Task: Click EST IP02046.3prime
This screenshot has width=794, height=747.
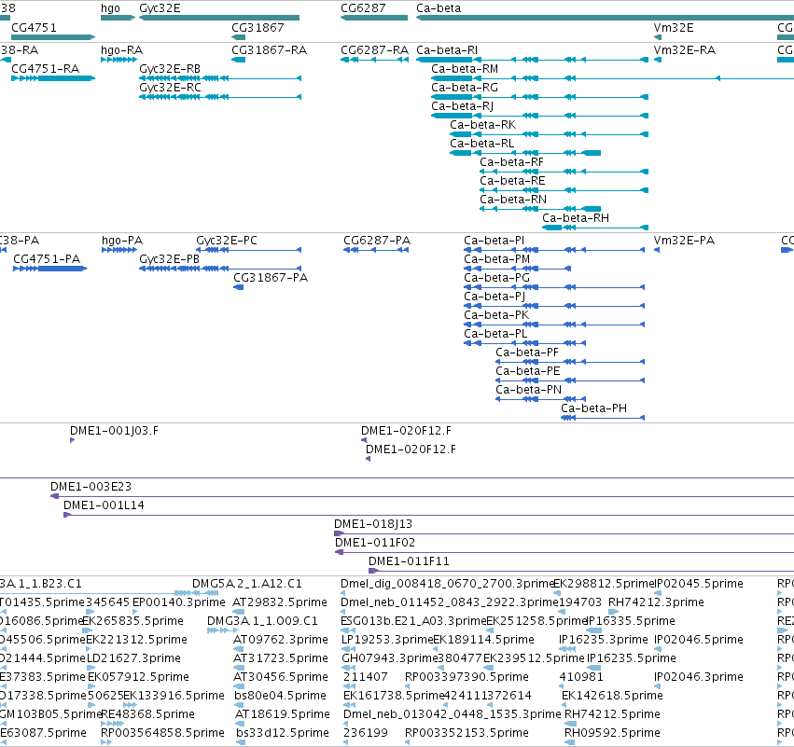Action: tap(699, 677)
